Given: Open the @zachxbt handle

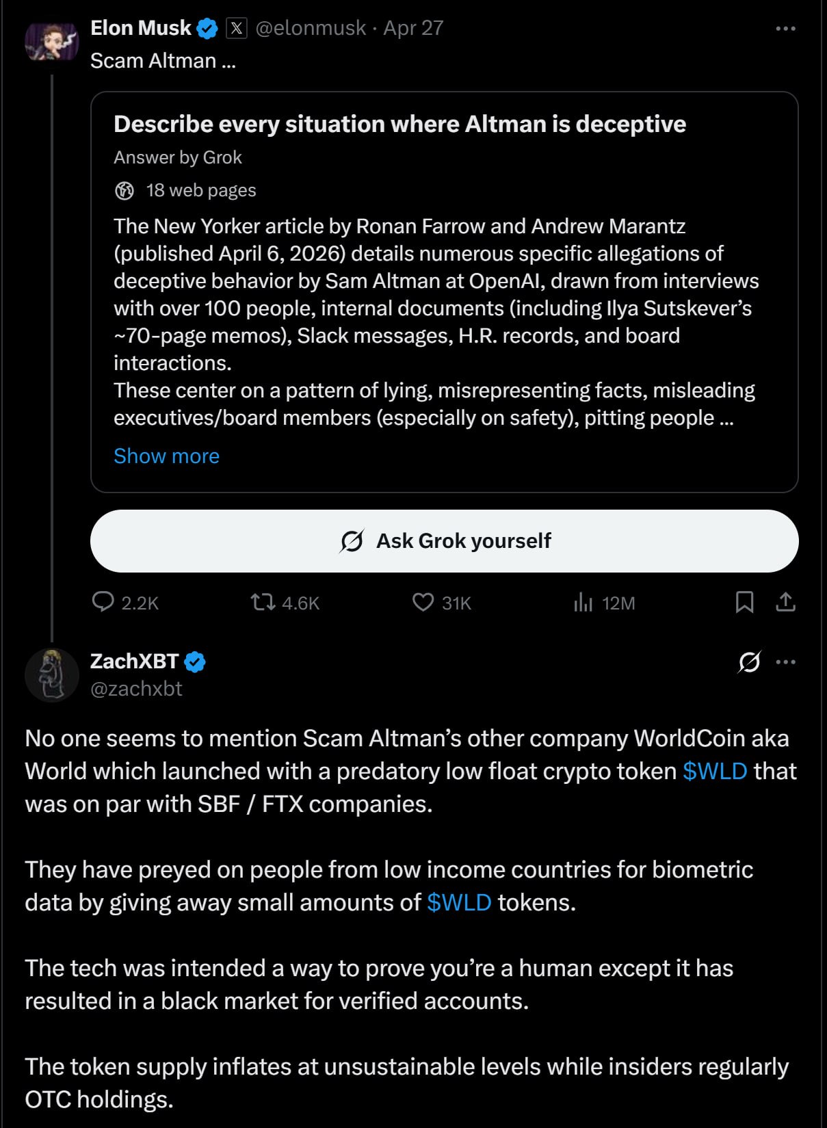Looking at the screenshot, I should click(136, 689).
